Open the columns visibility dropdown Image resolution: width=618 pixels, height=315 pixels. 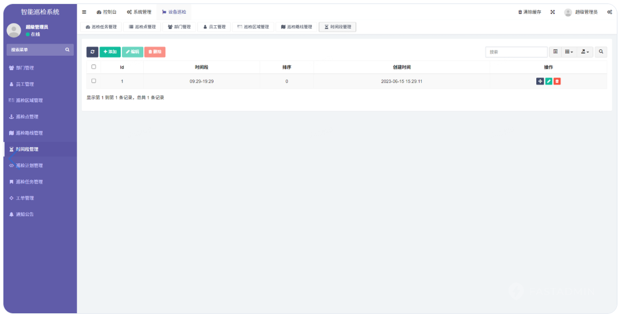click(569, 52)
